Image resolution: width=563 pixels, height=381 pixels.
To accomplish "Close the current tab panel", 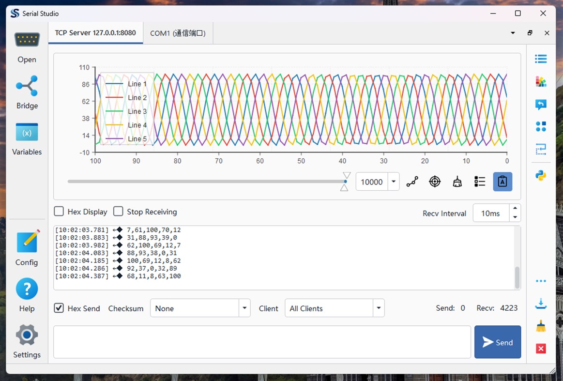I will click(547, 33).
